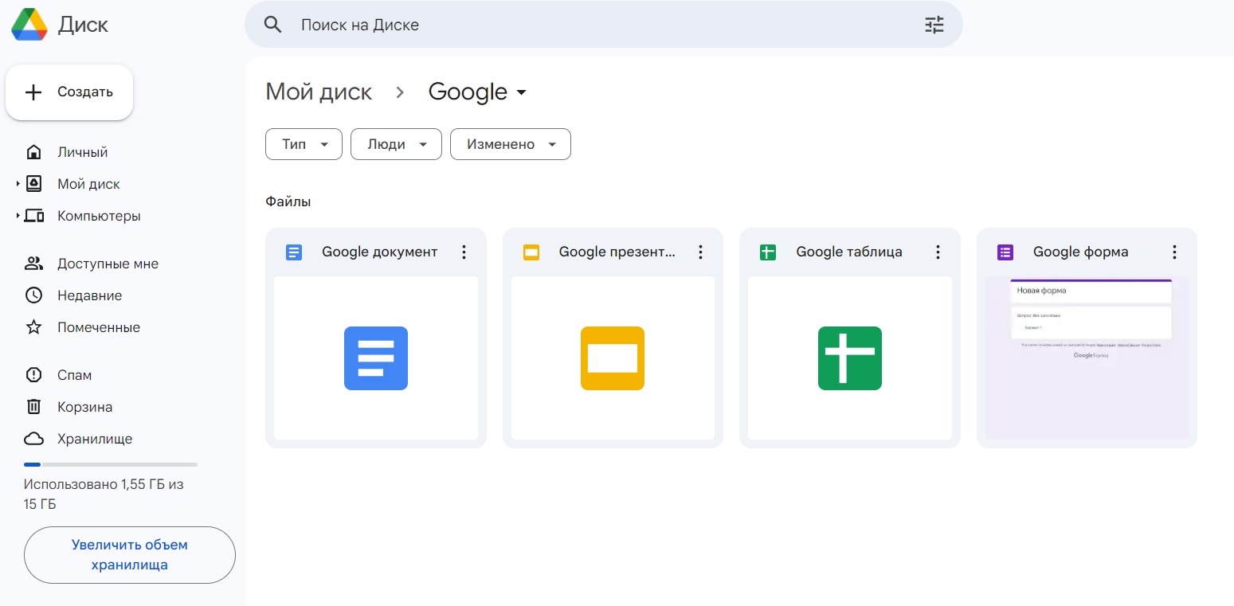Screen dimensions: 1234x606
Task: Click the storage usage progress bar
Action: point(111,464)
